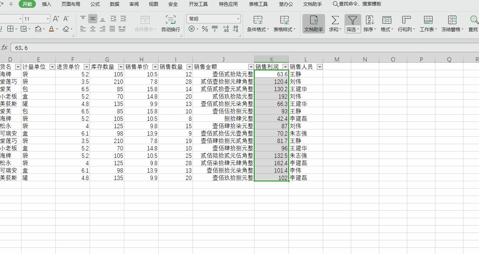Screen dimensions: 479x254
Task: Click the Increase Decimal icon
Action: [x=226, y=28]
